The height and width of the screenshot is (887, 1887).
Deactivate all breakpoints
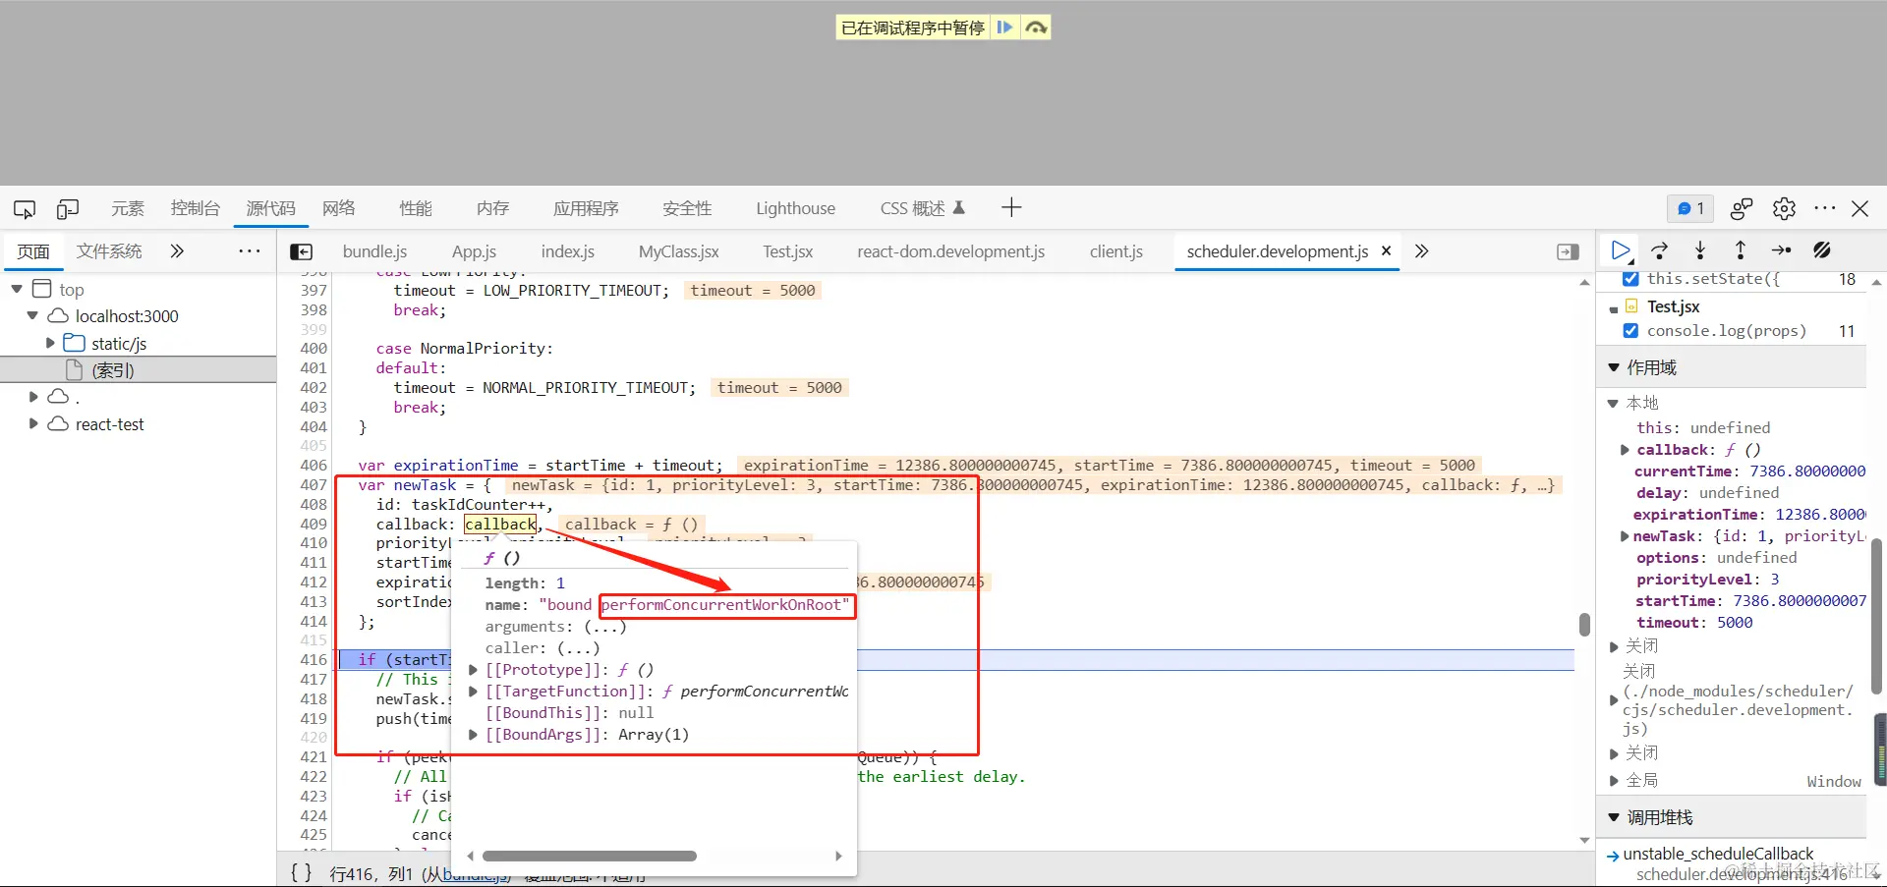(x=1821, y=250)
